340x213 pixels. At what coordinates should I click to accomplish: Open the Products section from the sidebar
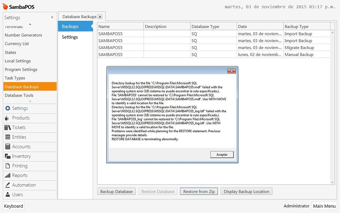[7, 118]
